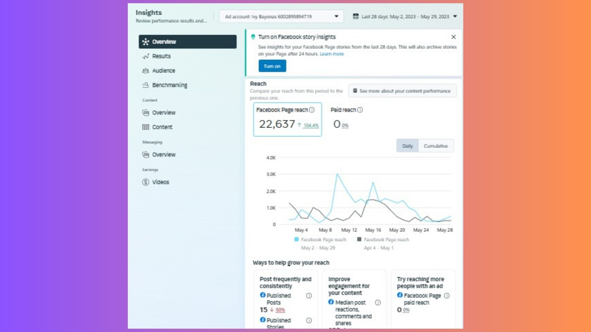
Task: Click info icon next to Paid reach
Action: pyautogui.click(x=360, y=110)
